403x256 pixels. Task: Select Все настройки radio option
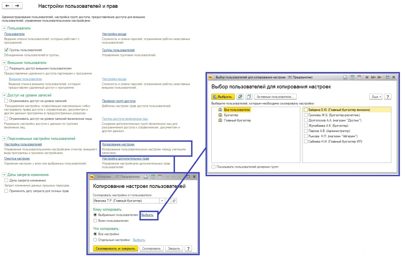tap(95, 234)
